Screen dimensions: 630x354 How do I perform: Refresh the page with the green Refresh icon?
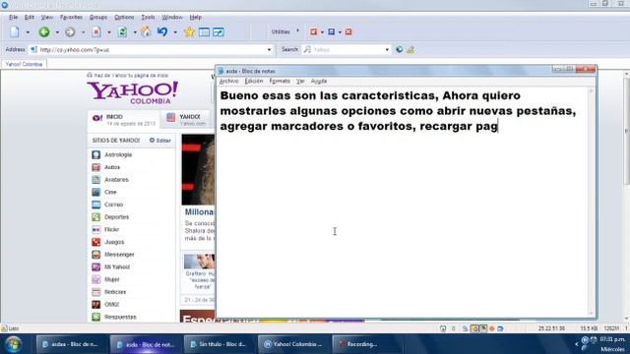[x=122, y=32]
